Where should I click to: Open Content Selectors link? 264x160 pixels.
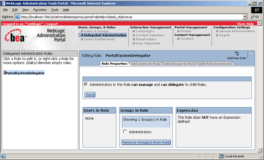click(150, 35)
